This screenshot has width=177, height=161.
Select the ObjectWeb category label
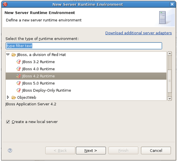(27, 97)
